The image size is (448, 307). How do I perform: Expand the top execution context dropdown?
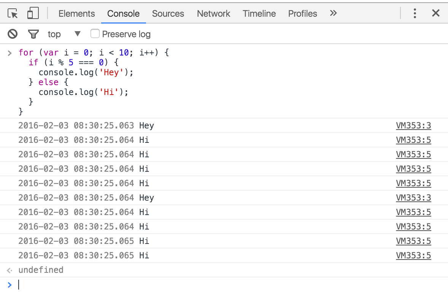(x=78, y=34)
